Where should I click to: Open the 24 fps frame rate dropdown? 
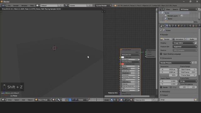click(188, 81)
